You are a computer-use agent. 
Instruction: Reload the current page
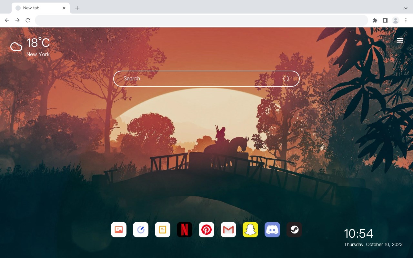[28, 20]
